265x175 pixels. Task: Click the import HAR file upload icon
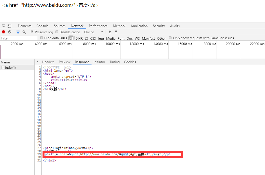pyautogui.click(x=110, y=32)
